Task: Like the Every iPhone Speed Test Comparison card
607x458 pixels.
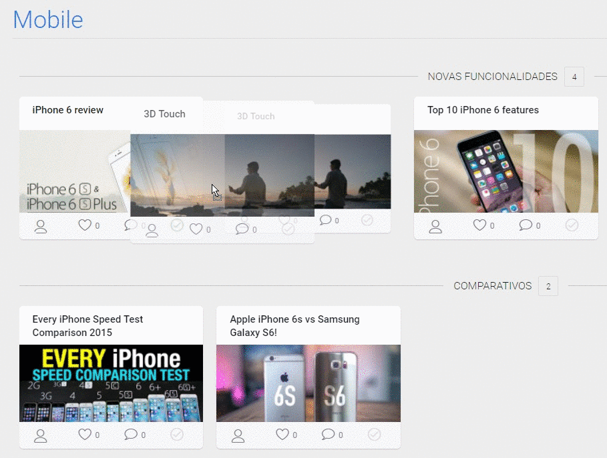Action: (x=85, y=435)
